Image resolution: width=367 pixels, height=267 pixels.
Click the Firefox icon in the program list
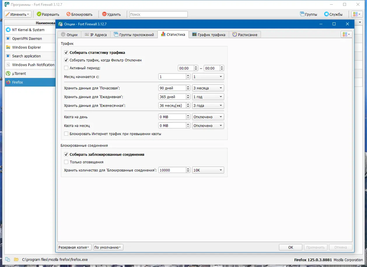[x=8, y=82]
